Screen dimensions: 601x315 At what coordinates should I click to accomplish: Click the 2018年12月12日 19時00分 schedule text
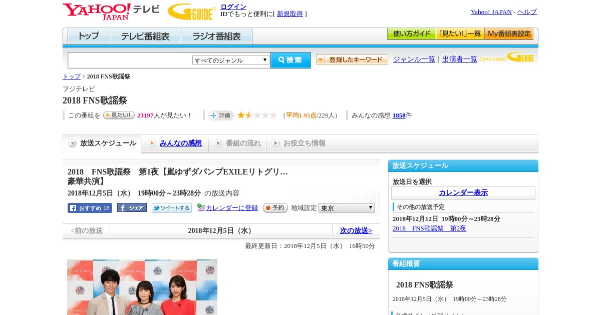coord(446,219)
